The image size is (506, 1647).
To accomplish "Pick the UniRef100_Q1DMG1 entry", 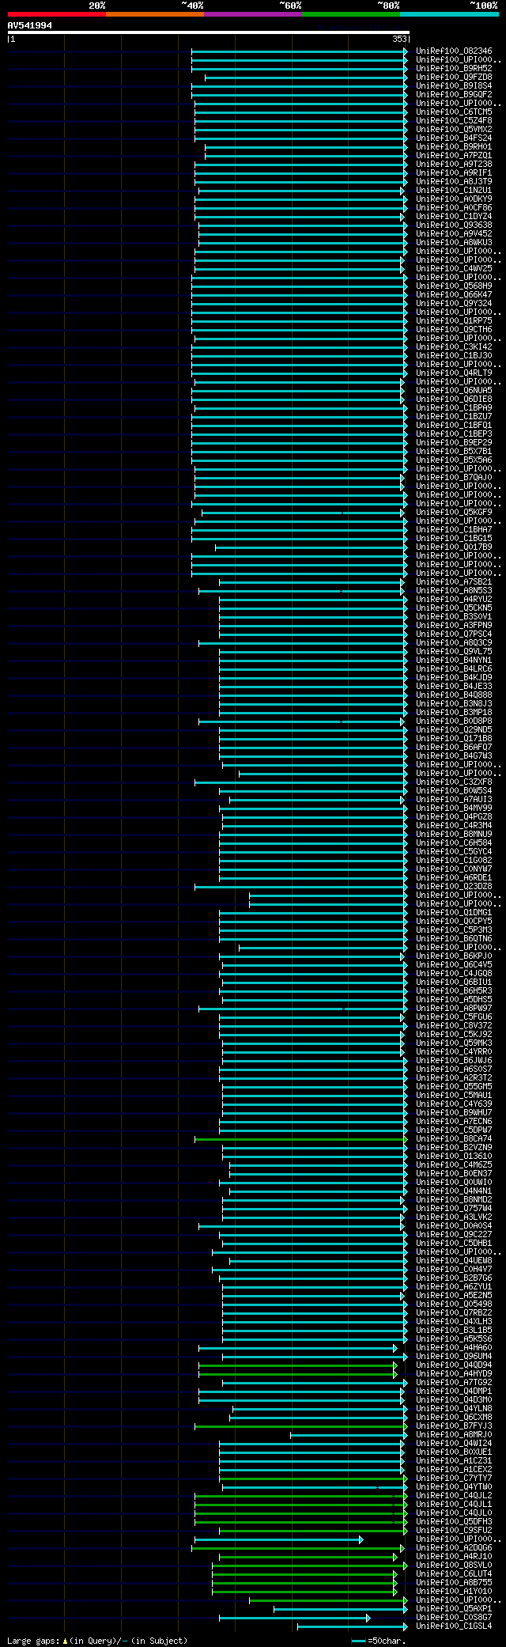I will coord(454,913).
